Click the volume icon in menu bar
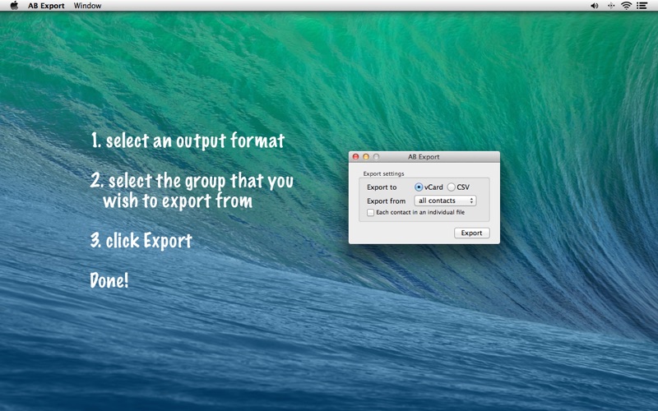The height and width of the screenshot is (411, 658). click(594, 6)
